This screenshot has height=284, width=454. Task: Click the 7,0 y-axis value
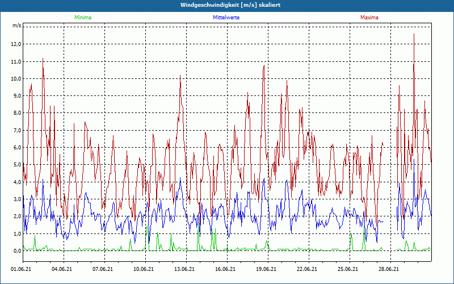click(x=18, y=131)
